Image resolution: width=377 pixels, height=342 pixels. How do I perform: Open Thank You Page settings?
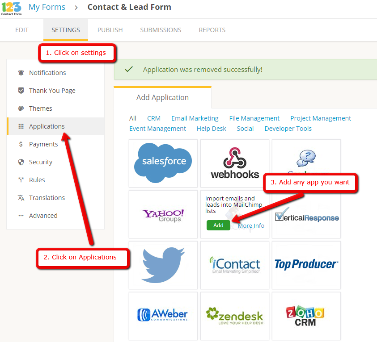[x=55, y=91]
